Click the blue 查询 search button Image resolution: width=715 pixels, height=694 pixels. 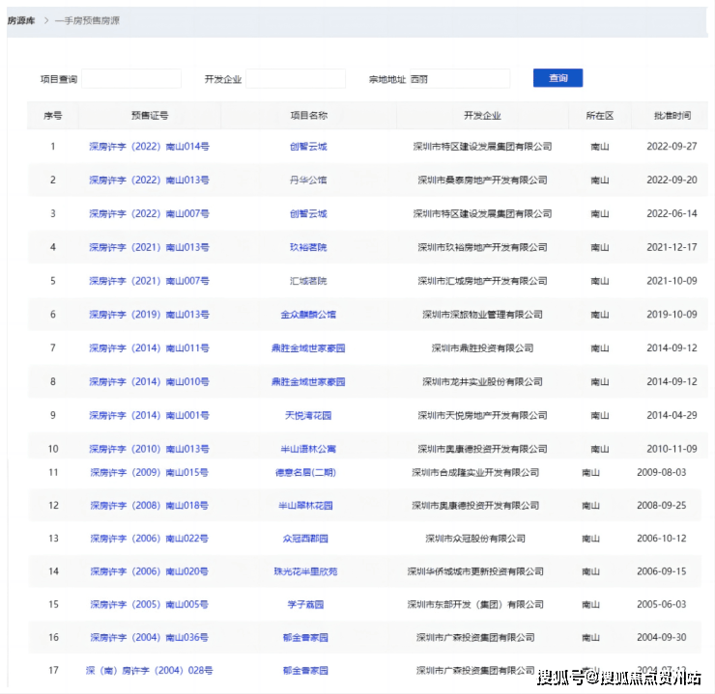tap(558, 78)
